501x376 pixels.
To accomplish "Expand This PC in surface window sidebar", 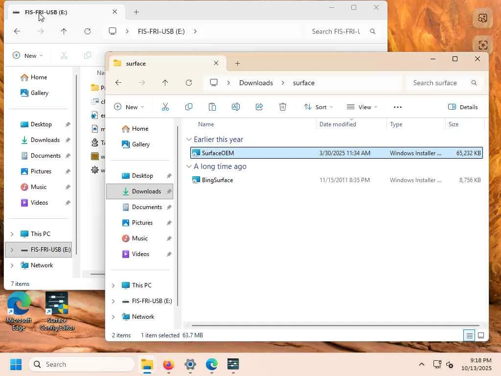I will tap(113, 285).
